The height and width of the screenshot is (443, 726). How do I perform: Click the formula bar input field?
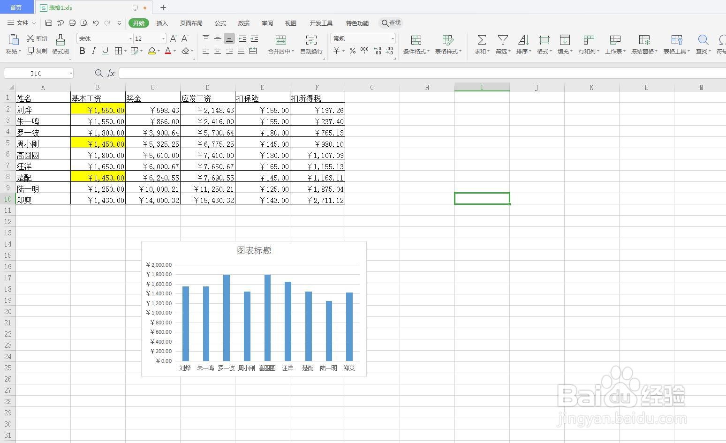tap(422, 73)
